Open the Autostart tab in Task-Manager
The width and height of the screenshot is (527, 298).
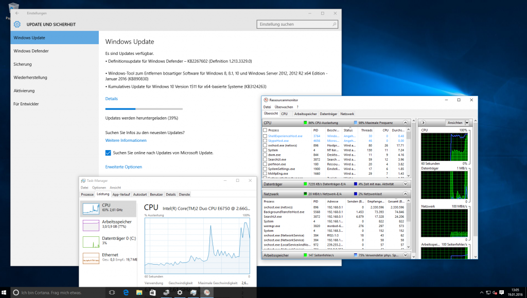point(140,194)
